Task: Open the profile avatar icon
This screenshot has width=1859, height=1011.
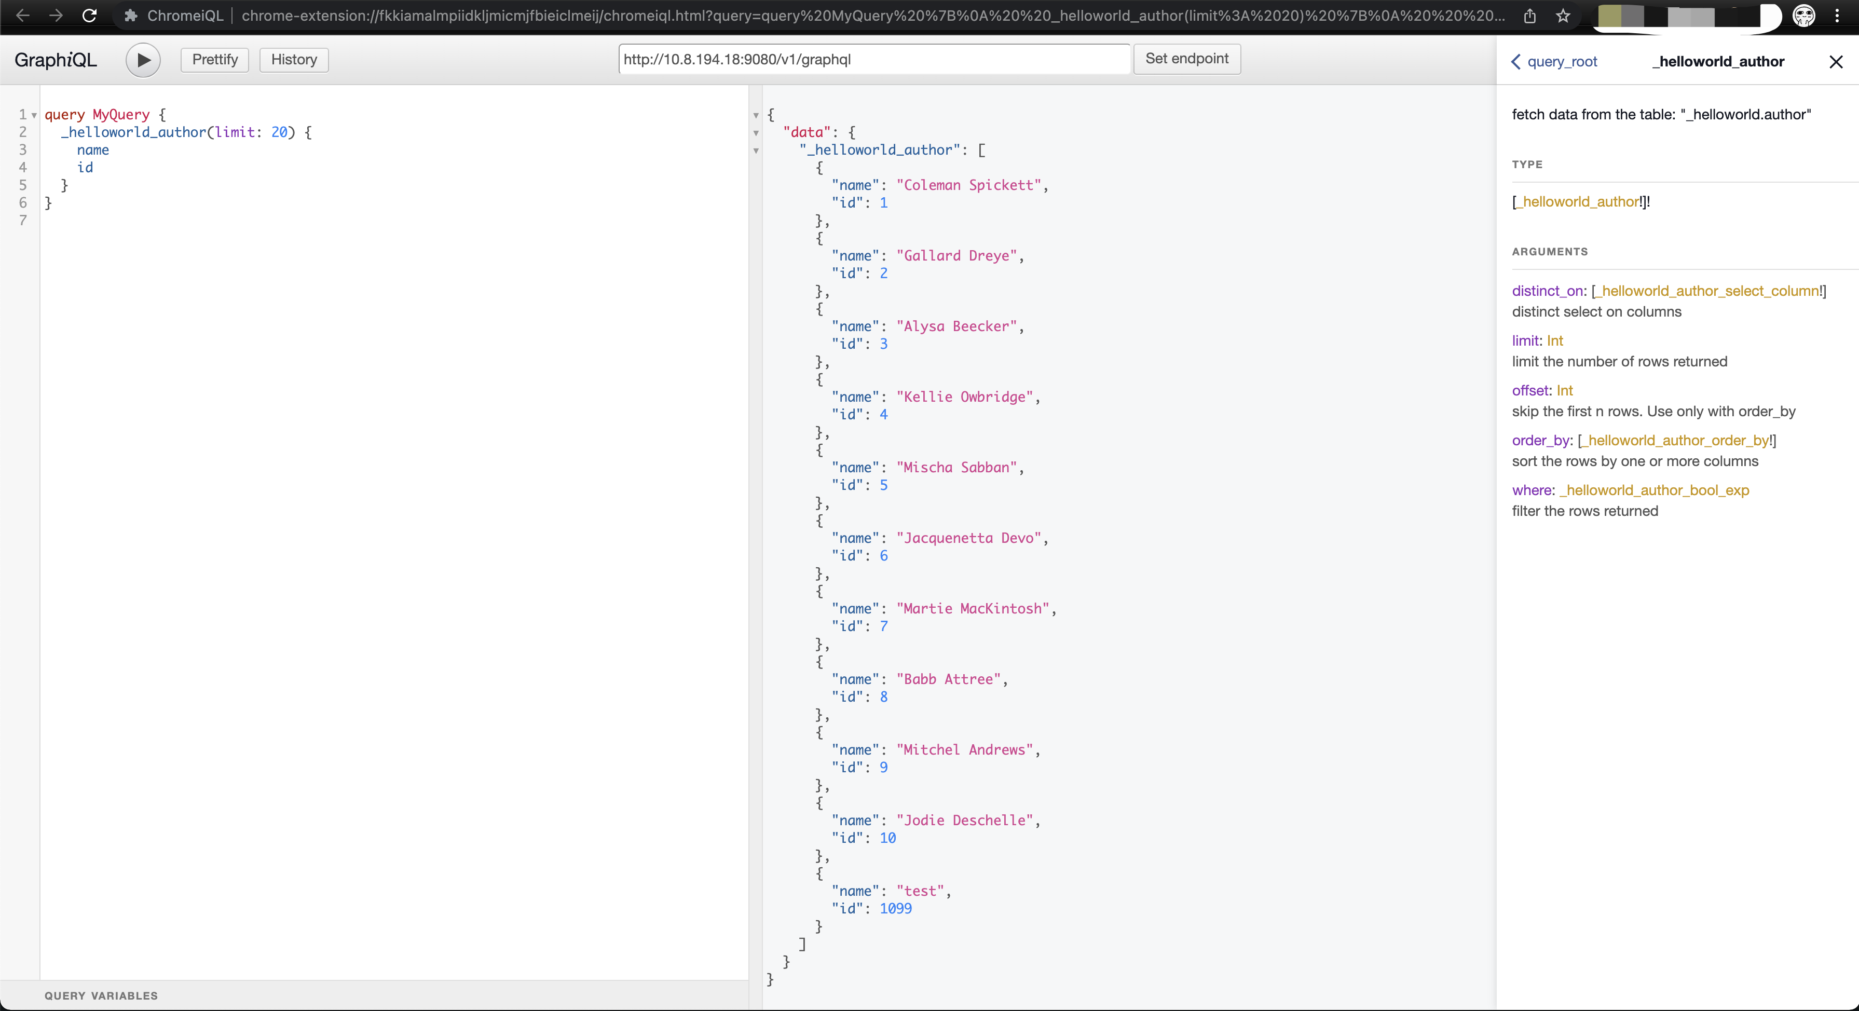Action: (x=1803, y=16)
